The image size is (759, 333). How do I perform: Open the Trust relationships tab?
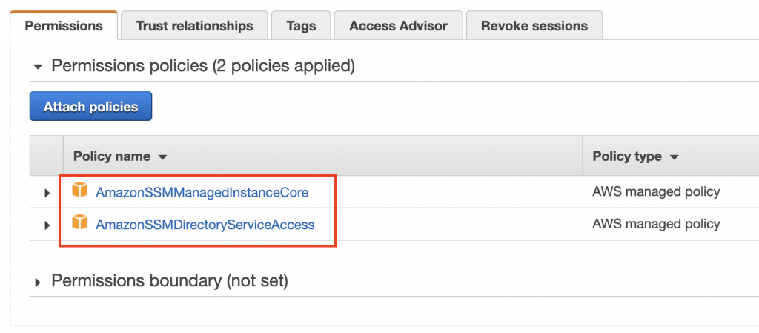194,26
